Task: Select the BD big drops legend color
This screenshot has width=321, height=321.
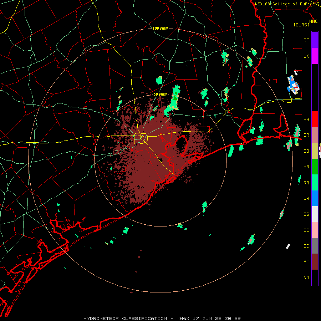Action: [x=315, y=151]
